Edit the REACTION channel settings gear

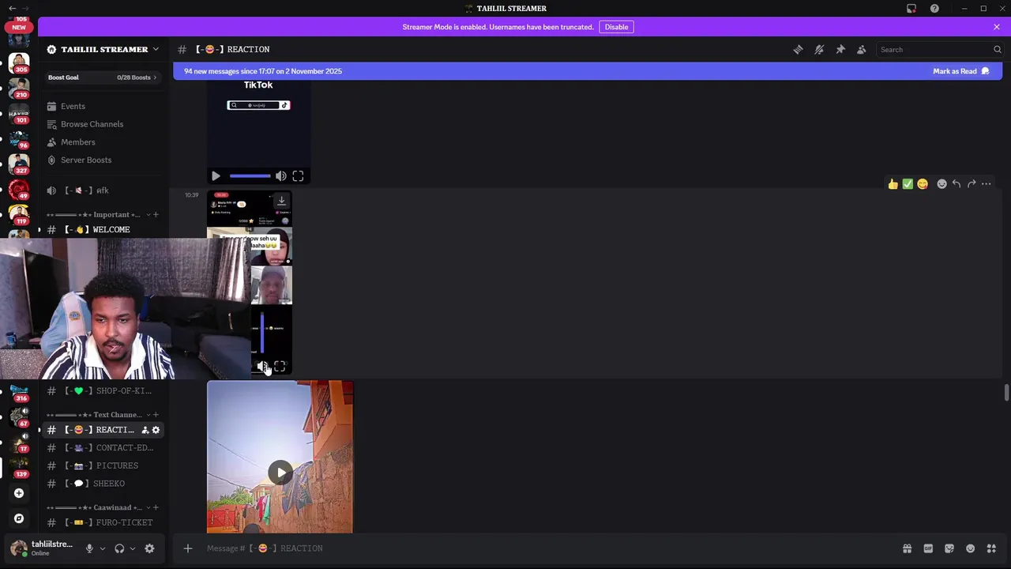pyautogui.click(x=156, y=430)
